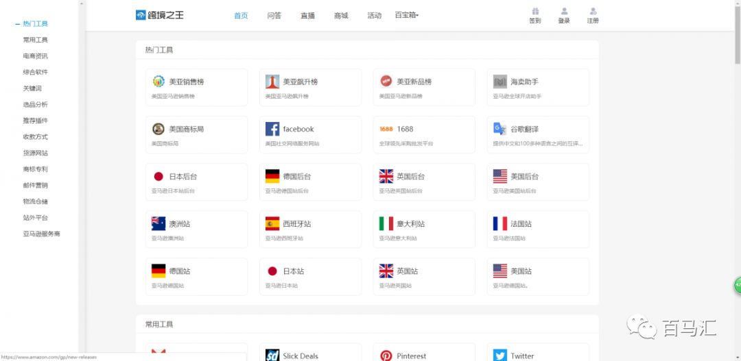741x361 pixels.
Task: Click the 美亚销售榜 icon
Action: [158, 82]
